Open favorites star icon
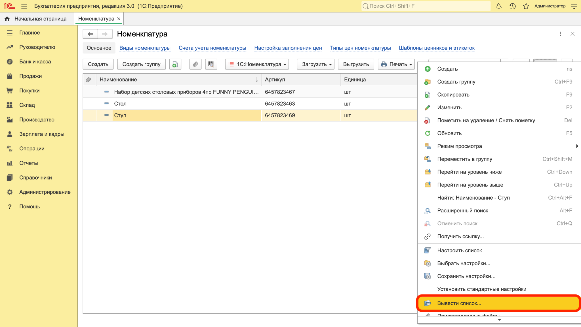Viewport: 581px width, 327px height. click(526, 6)
